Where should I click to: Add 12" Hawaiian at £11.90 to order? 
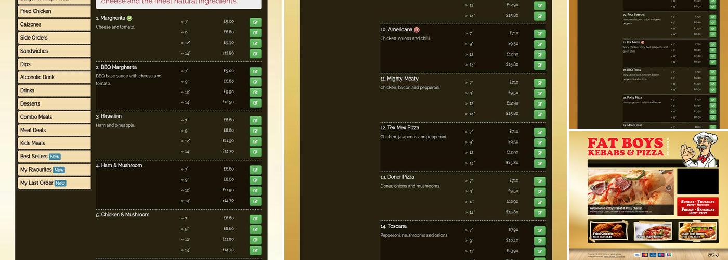click(255, 141)
